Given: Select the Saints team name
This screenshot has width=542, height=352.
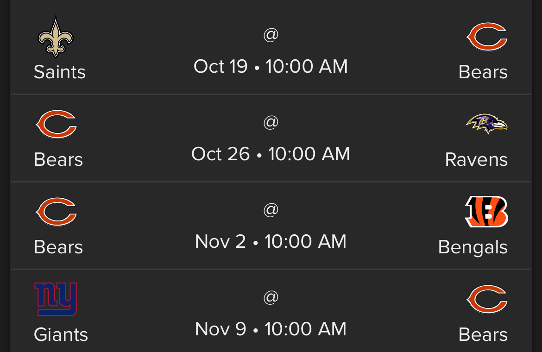Looking at the screenshot, I should (x=59, y=72).
